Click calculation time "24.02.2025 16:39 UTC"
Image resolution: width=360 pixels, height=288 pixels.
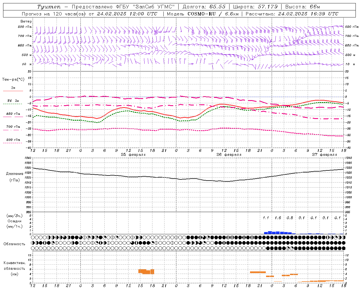pos(308,14)
